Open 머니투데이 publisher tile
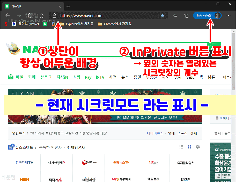 click(x=121, y=177)
